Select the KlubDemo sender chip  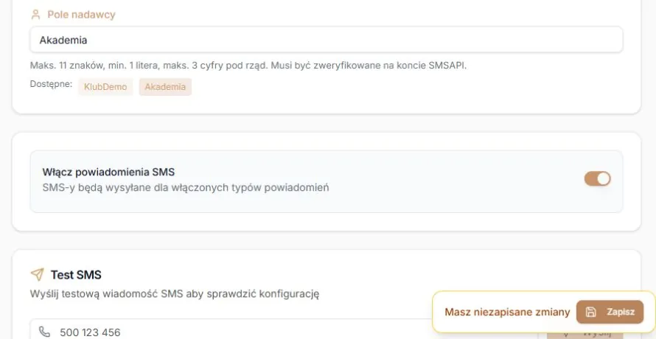pyautogui.click(x=105, y=87)
